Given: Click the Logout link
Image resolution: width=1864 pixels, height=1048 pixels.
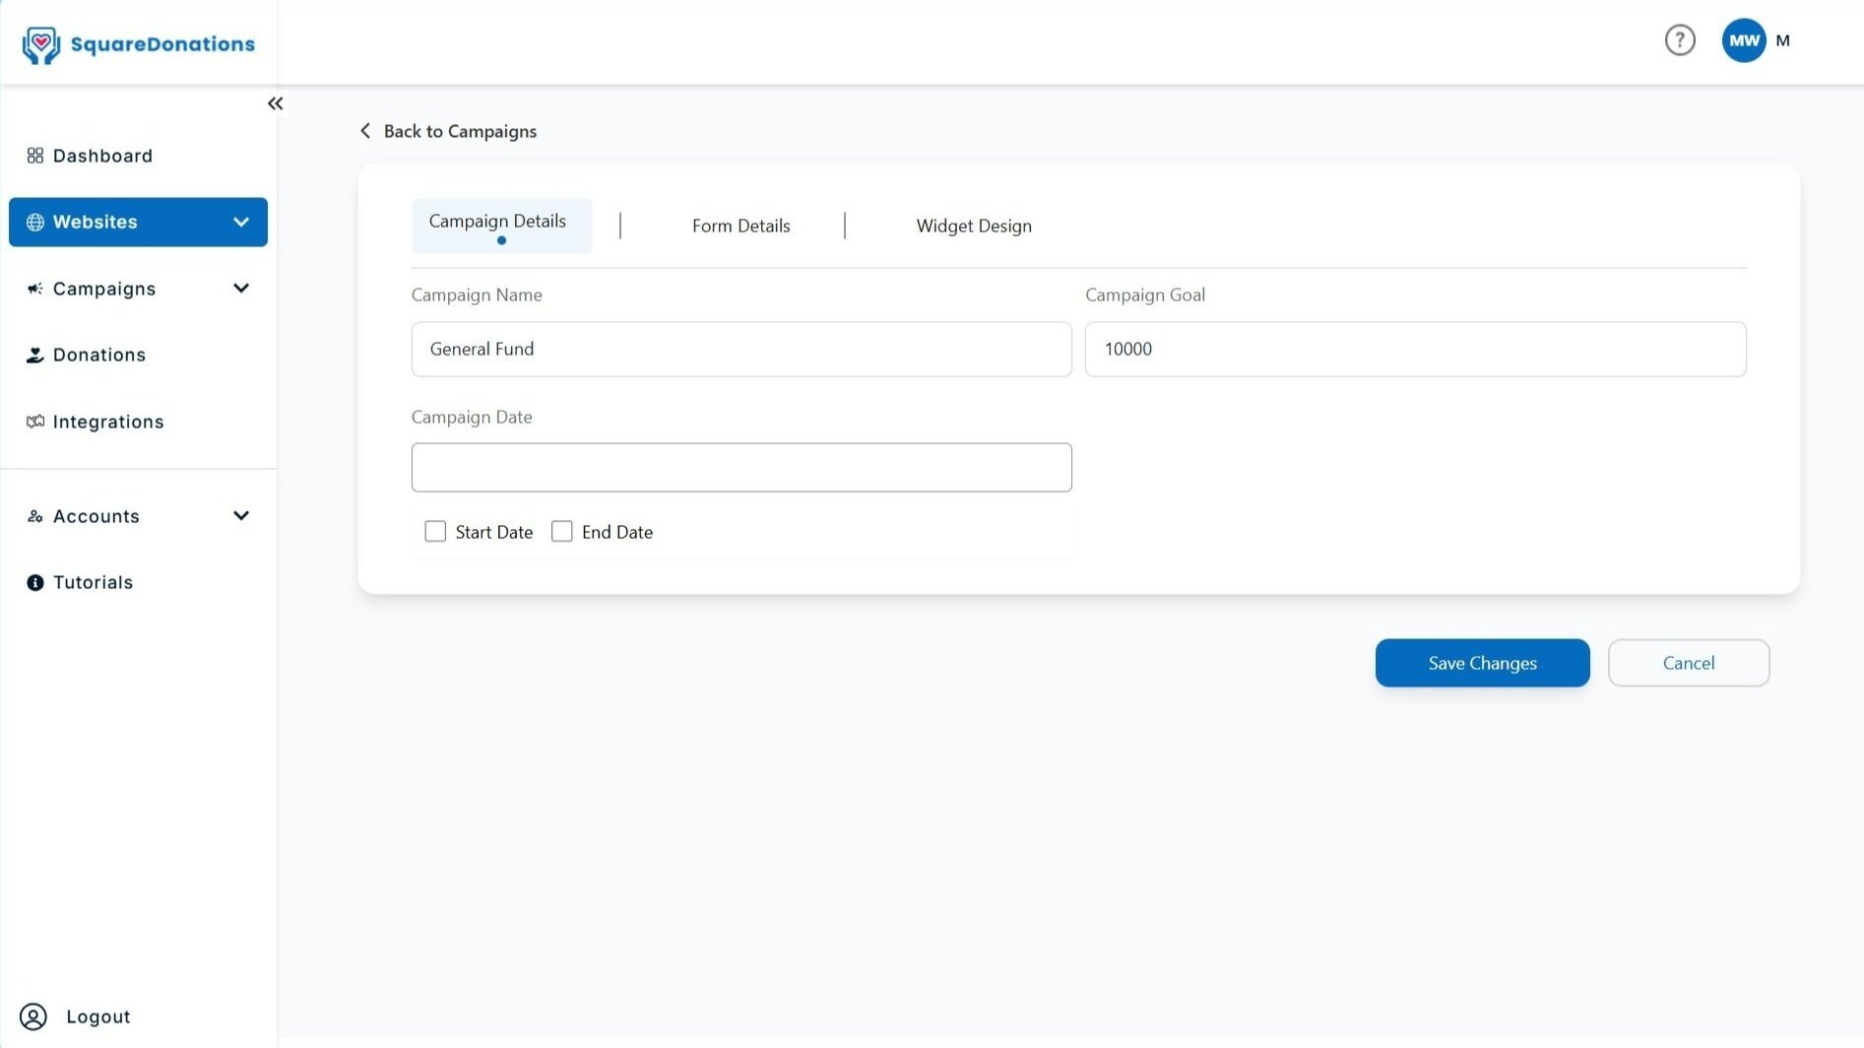Looking at the screenshot, I should click(98, 1016).
